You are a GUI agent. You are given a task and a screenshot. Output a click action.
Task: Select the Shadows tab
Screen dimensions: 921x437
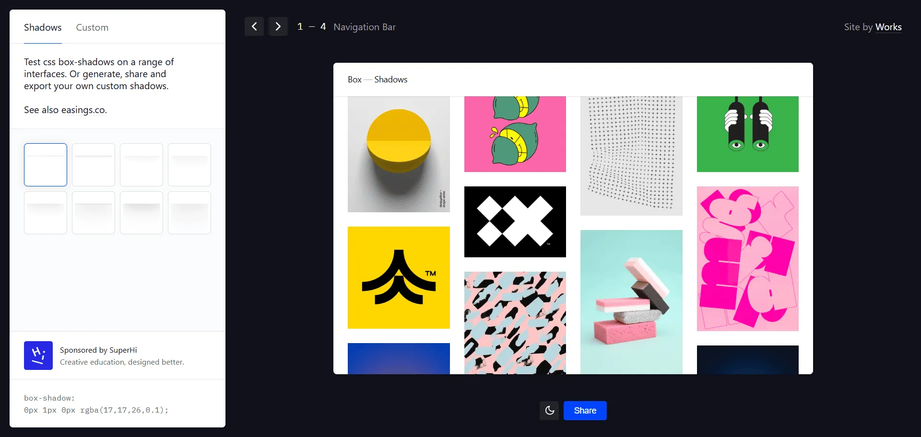[x=43, y=27]
